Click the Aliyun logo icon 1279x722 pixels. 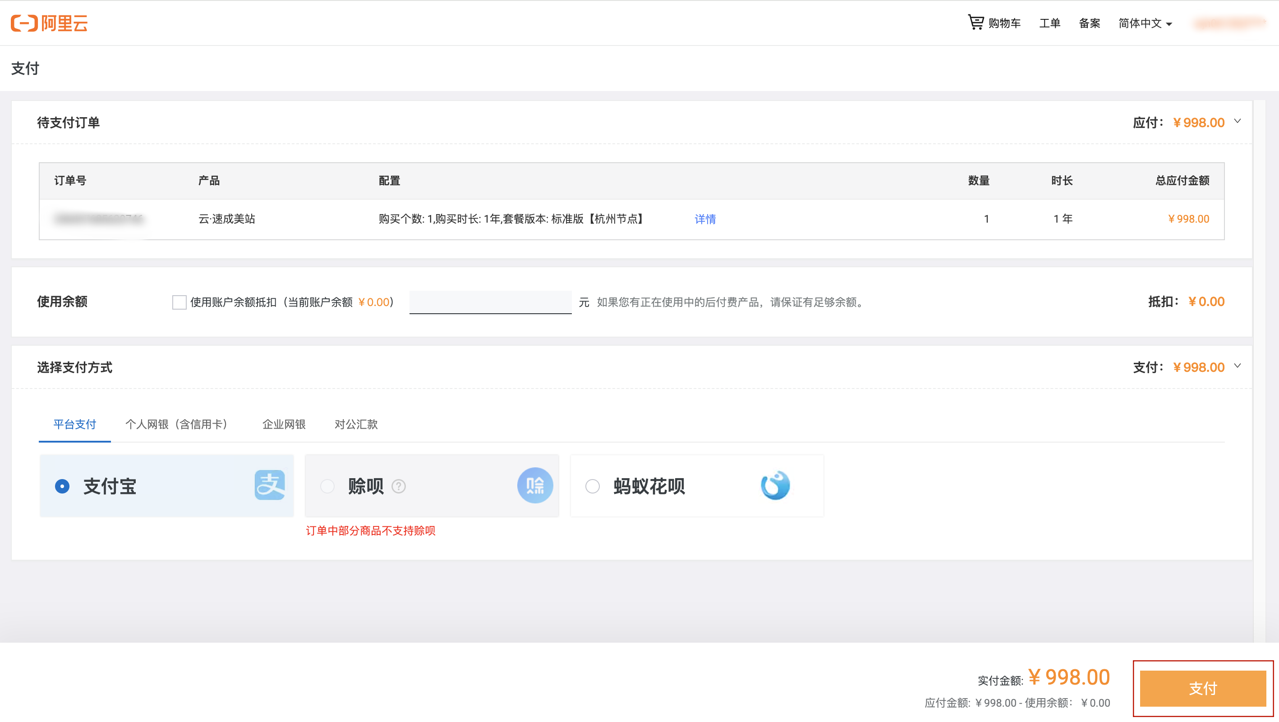click(49, 23)
